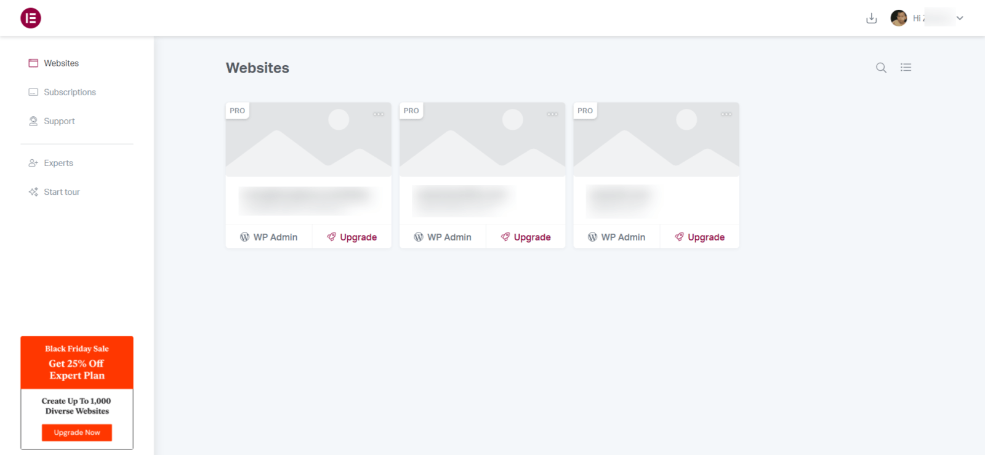Select Websites in the sidebar

tap(61, 63)
